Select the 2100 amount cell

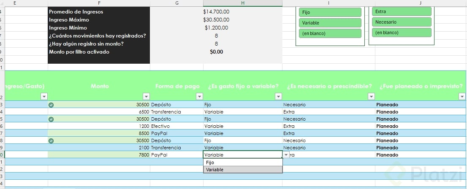point(99,148)
